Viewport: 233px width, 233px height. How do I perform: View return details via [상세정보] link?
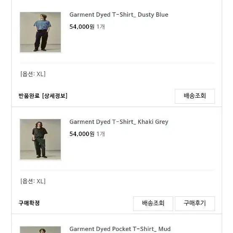(x=55, y=96)
